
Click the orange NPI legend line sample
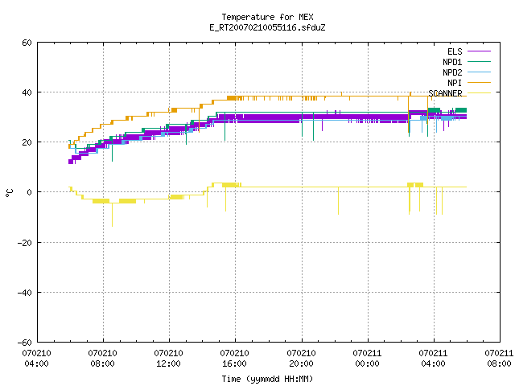tap(479, 83)
